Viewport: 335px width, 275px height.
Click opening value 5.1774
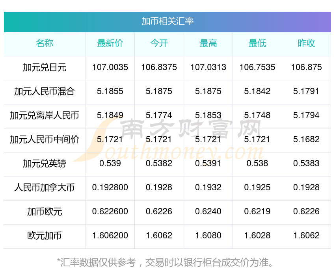(x=159, y=115)
